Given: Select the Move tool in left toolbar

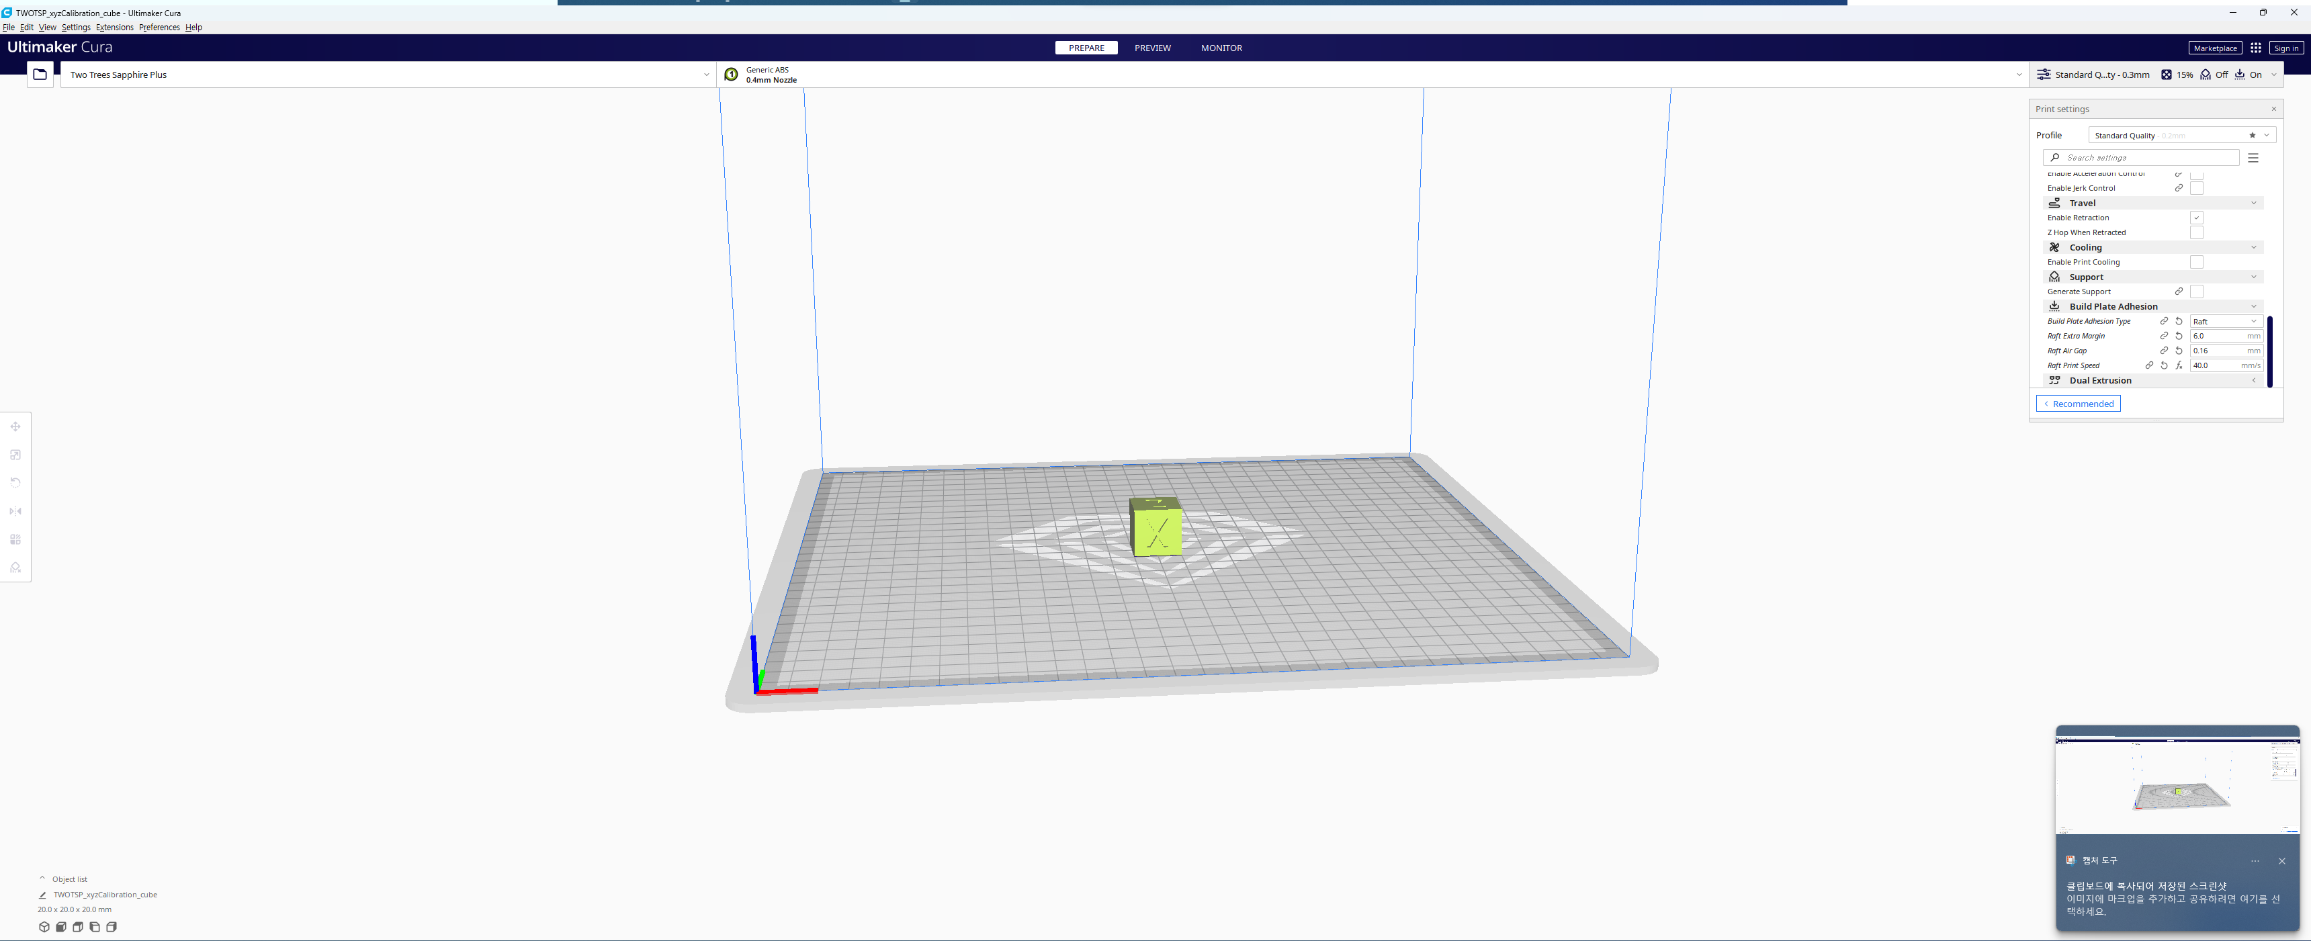Looking at the screenshot, I should 15,426.
